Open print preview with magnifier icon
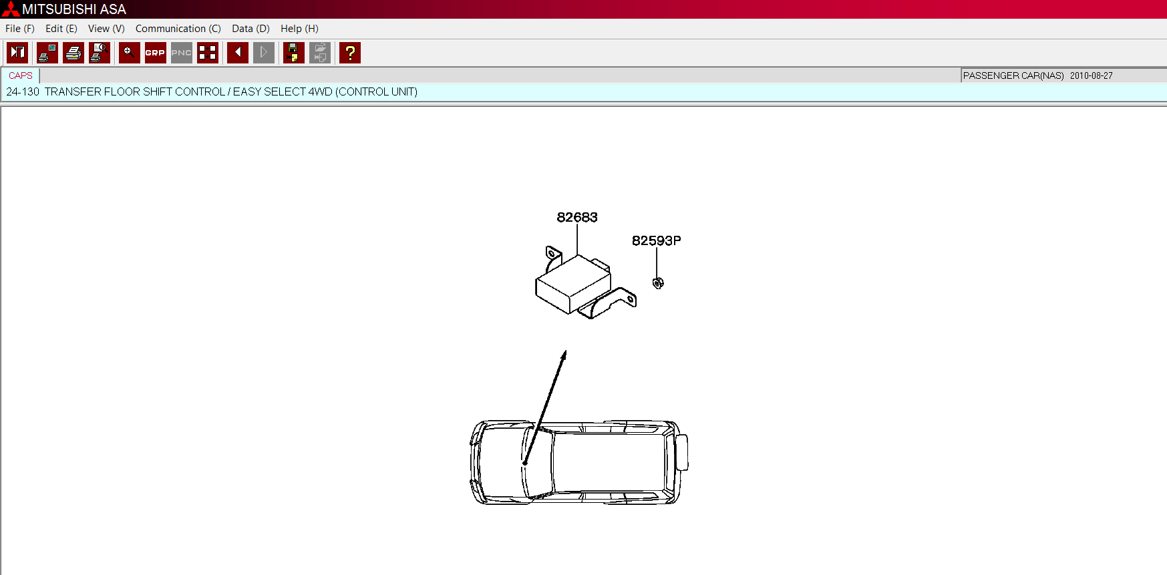 [x=100, y=53]
